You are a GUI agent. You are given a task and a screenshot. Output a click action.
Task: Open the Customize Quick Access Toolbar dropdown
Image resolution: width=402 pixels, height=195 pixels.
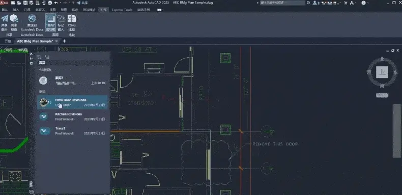tap(73, 3)
